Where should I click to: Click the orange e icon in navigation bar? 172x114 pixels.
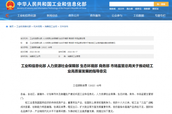pos(8,15)
